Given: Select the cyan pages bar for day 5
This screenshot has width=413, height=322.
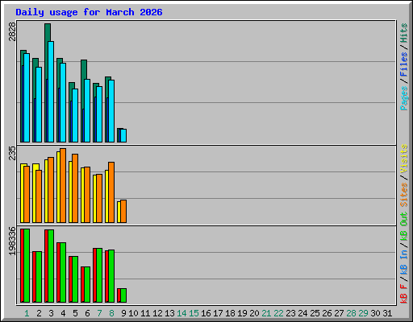Looking at the screenshot, I should tap(75, 115).
